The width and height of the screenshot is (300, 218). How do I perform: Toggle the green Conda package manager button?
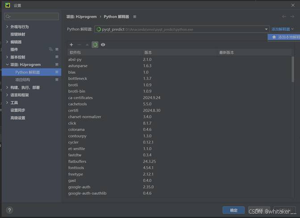[x=95, y=45]
